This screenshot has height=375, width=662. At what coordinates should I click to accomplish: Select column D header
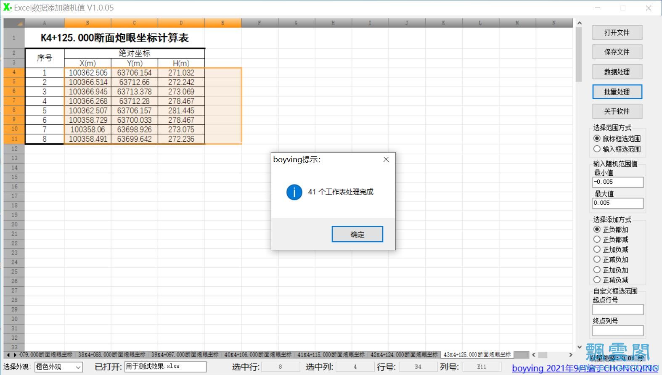pyautogui.click(x=181, y=23)
